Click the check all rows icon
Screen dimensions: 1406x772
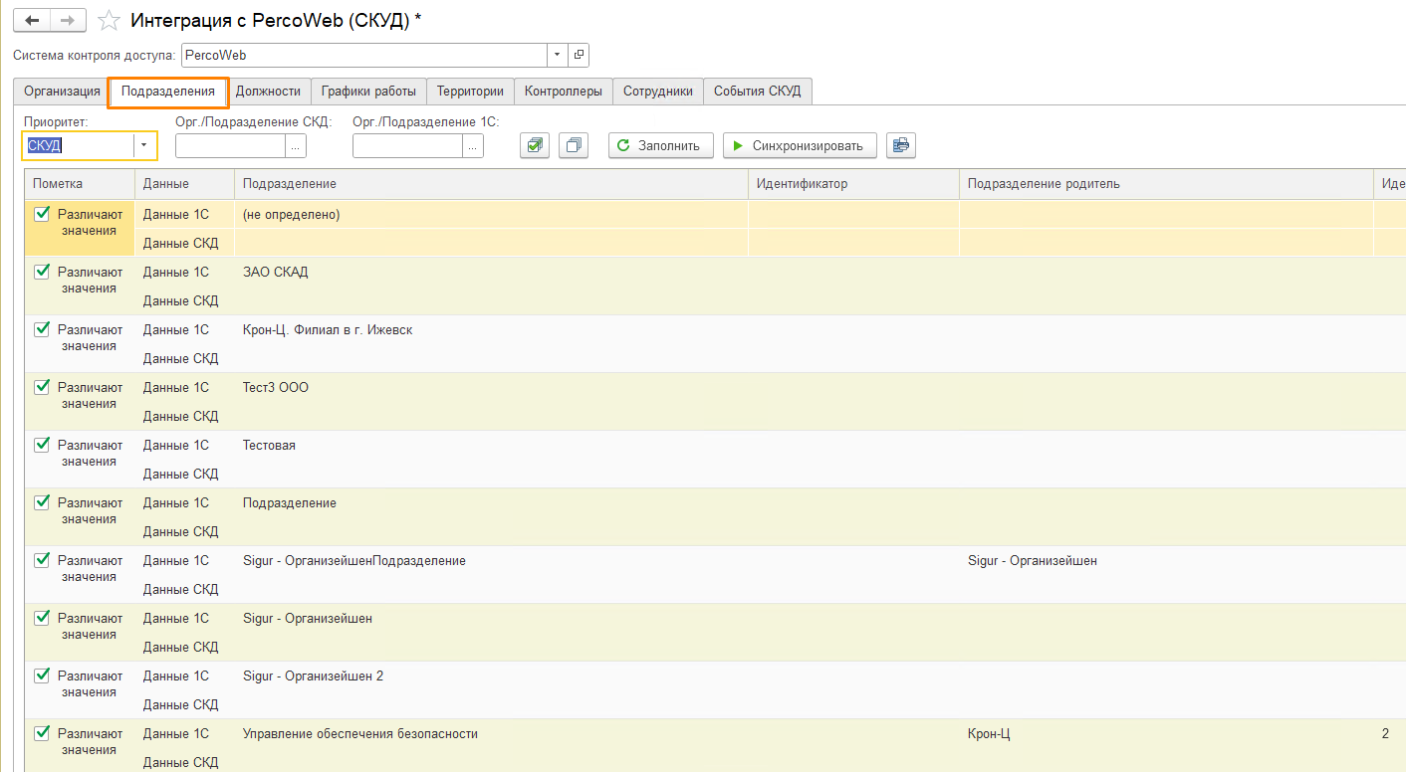pos(535,145)
